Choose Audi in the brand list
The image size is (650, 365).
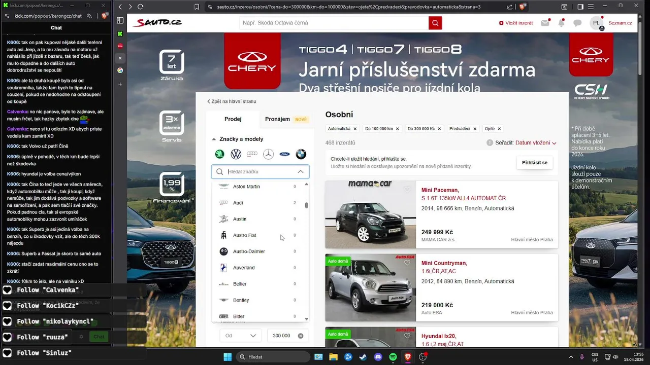[x=258, y=203]
